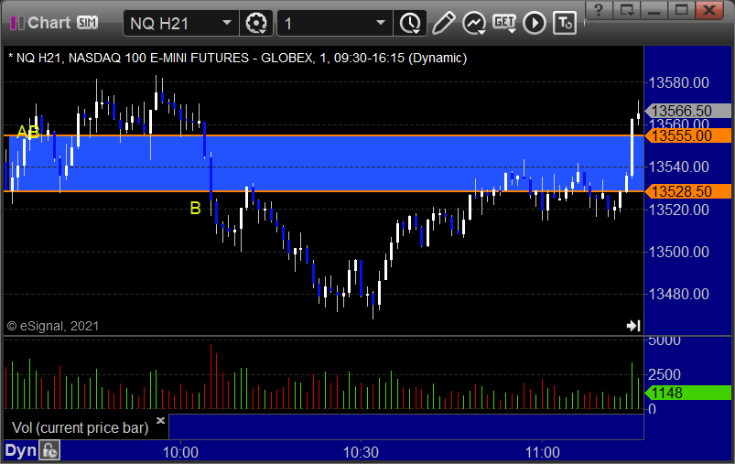The height and width of the screenshot is (464, 735).
Task: Open the trade panel To icon
Action: pyautogui.click(x=565, y=23)
